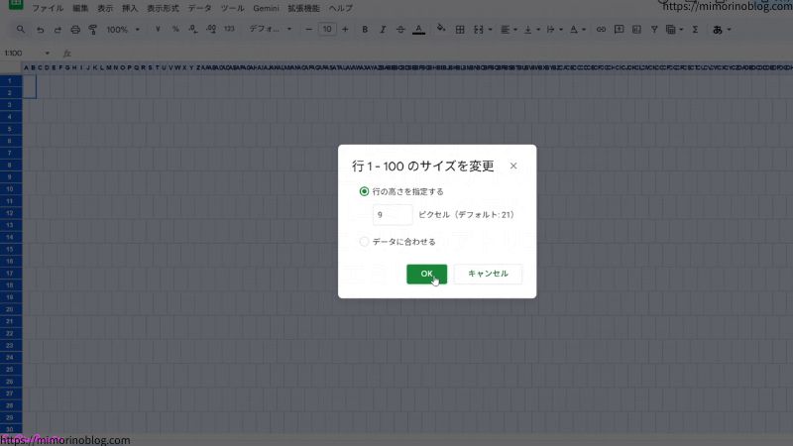Toggle strikethrough formatting

[x=400, y=30]
